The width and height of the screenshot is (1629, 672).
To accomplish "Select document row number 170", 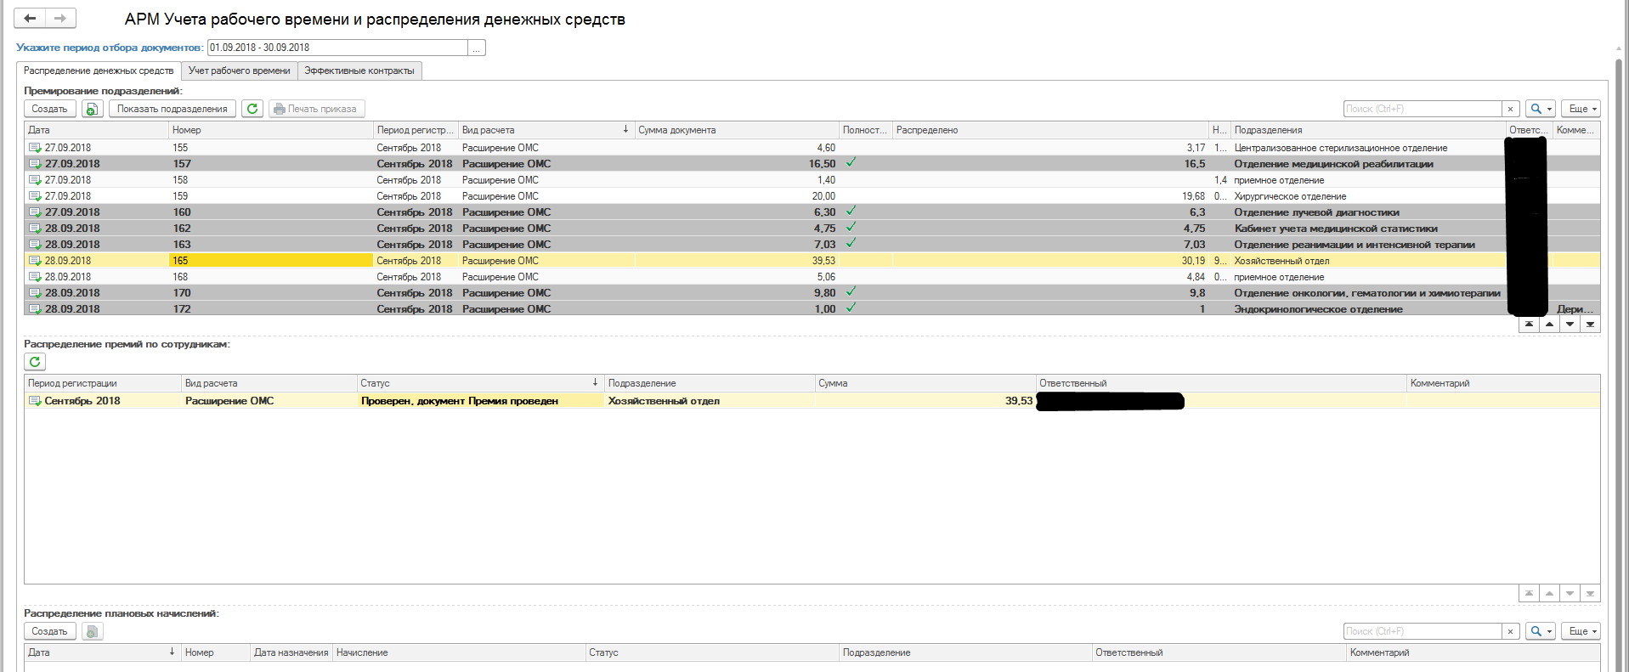I will 182,293.
